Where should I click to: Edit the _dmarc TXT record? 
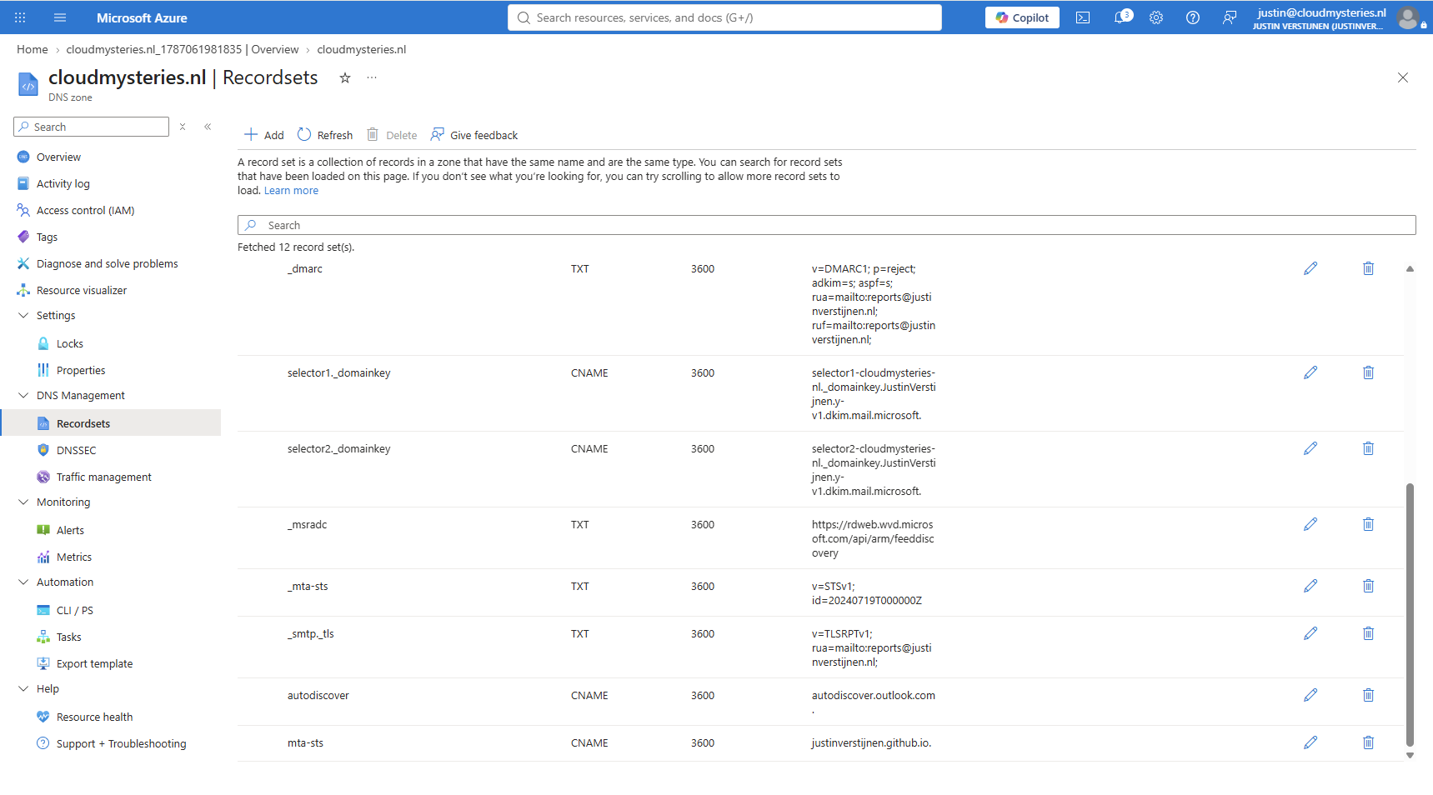tap(1310, 268)
